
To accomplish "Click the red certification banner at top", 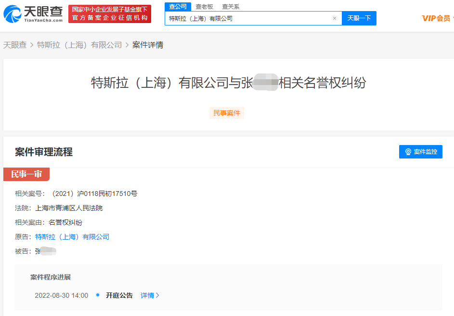I will point(110,12).
